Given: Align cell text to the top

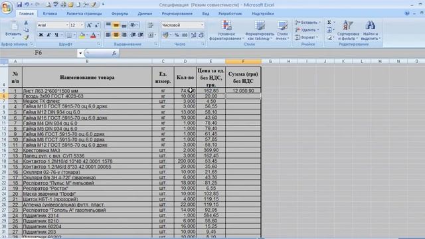Looking at the screenshot, I should [x=108, y=25].
